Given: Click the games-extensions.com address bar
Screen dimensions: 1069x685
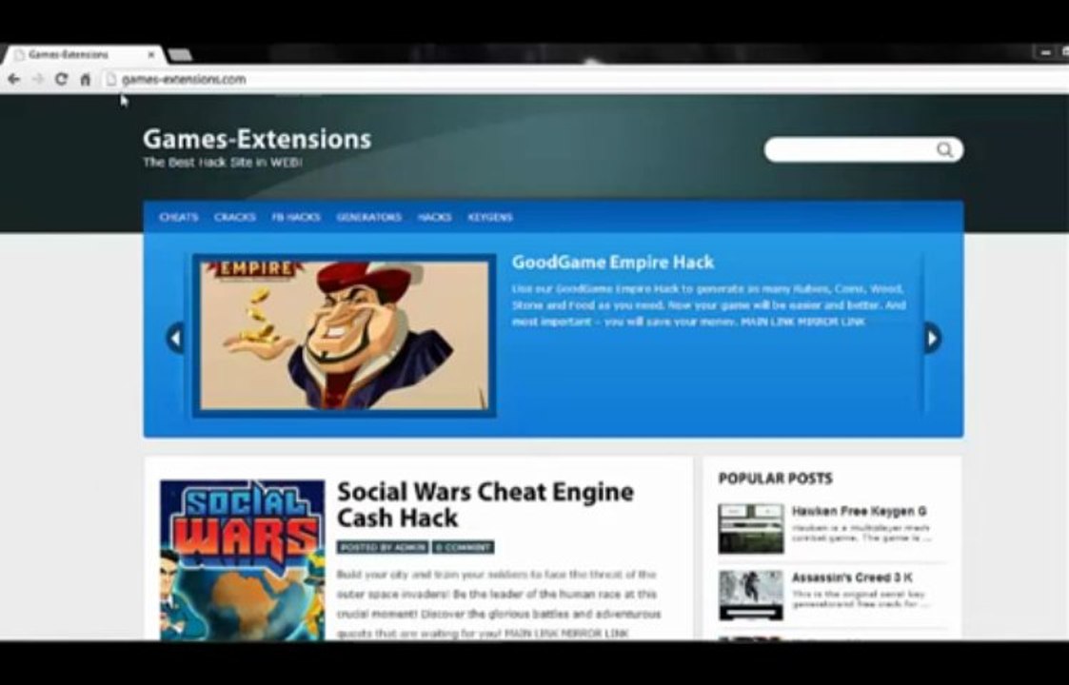Looking at the screenshot, I should click(x=580, y=80).
